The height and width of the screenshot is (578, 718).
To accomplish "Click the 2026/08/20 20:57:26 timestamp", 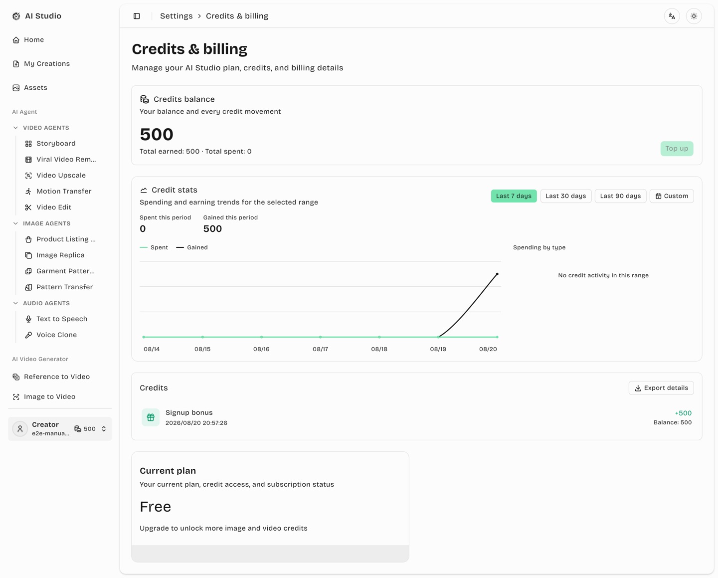I will pos(196,423).
